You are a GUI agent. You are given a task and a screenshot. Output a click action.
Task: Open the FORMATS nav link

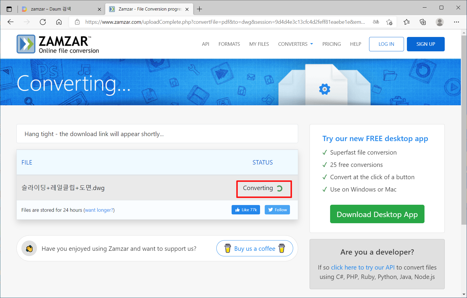click(x=229, y=44)
